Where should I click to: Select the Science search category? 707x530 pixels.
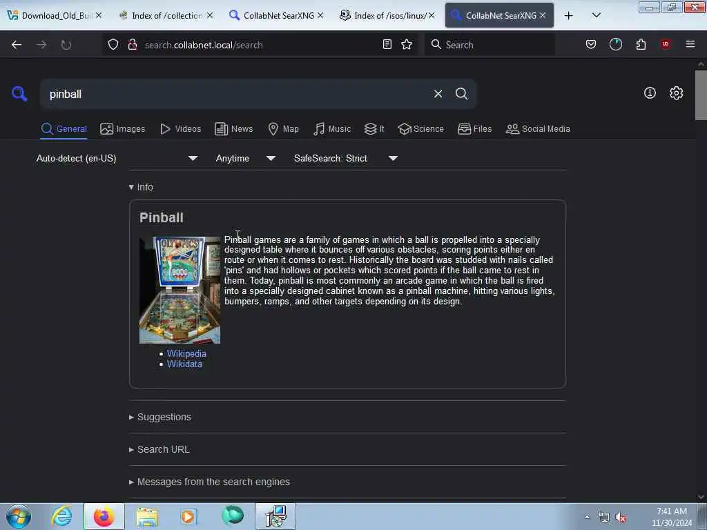420,129
